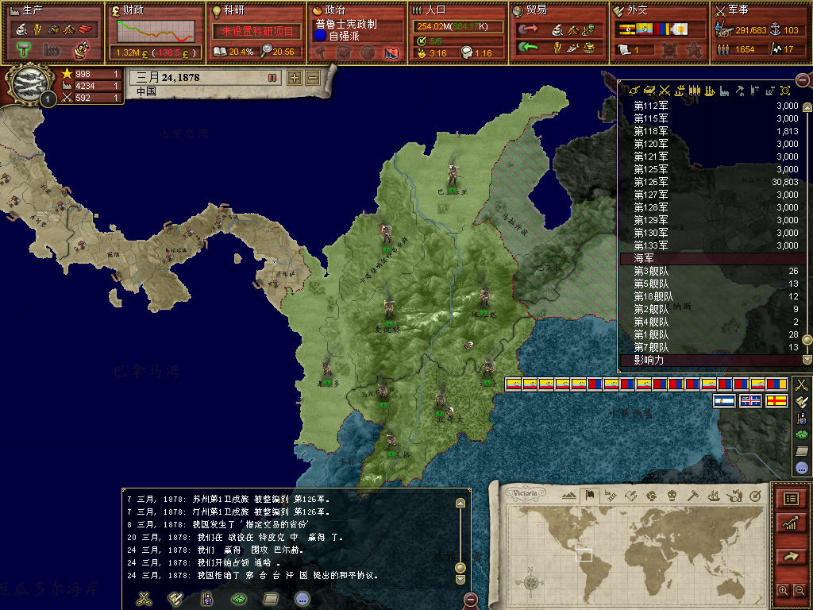Toggle the chat bubble filter below message log
This screenshot has height=610, width=813.
point(302,600)
